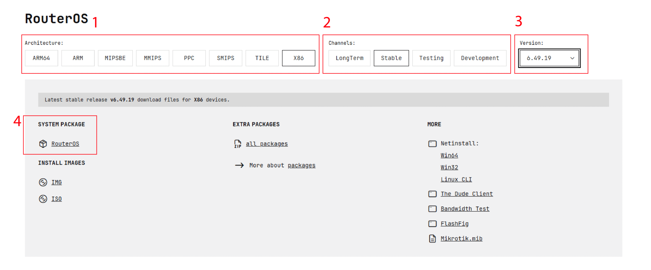This screenshot has height=270, width=651.
Task: Select X86 architecture
Action: (x=299, y=58)
